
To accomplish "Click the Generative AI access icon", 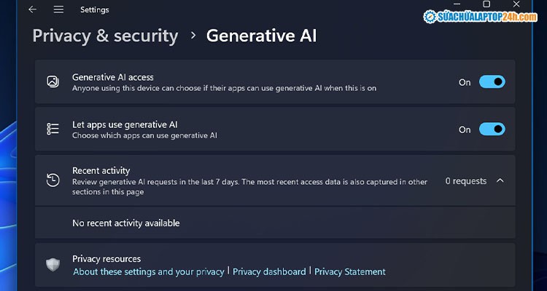I will (x=53, y=82).
